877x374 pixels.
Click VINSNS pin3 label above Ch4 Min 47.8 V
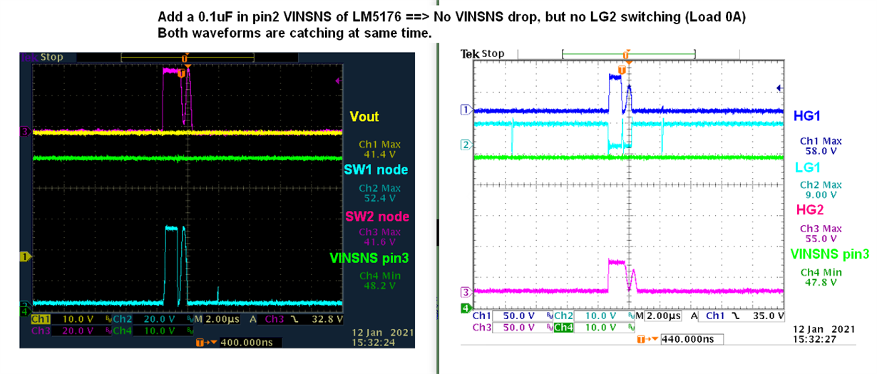830,254
